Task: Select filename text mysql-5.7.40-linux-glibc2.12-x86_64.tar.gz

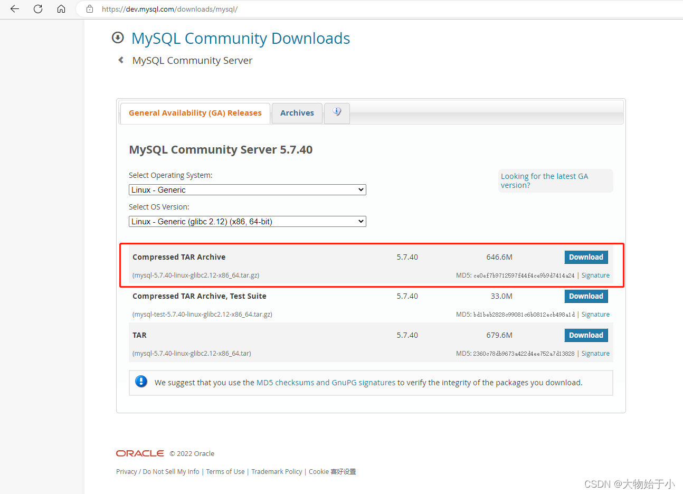Action: tap(196, 275)
